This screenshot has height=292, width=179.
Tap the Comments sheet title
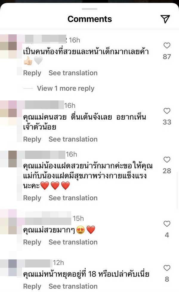coord(89,19)
